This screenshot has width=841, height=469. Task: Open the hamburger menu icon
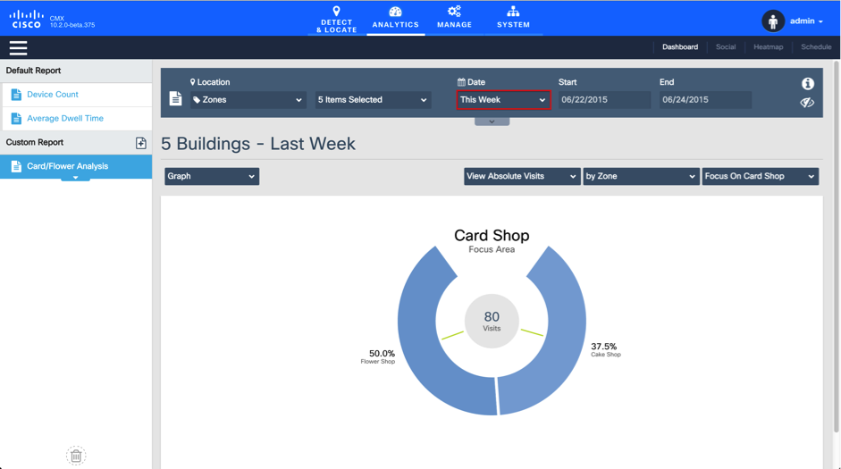pos(18,48)
